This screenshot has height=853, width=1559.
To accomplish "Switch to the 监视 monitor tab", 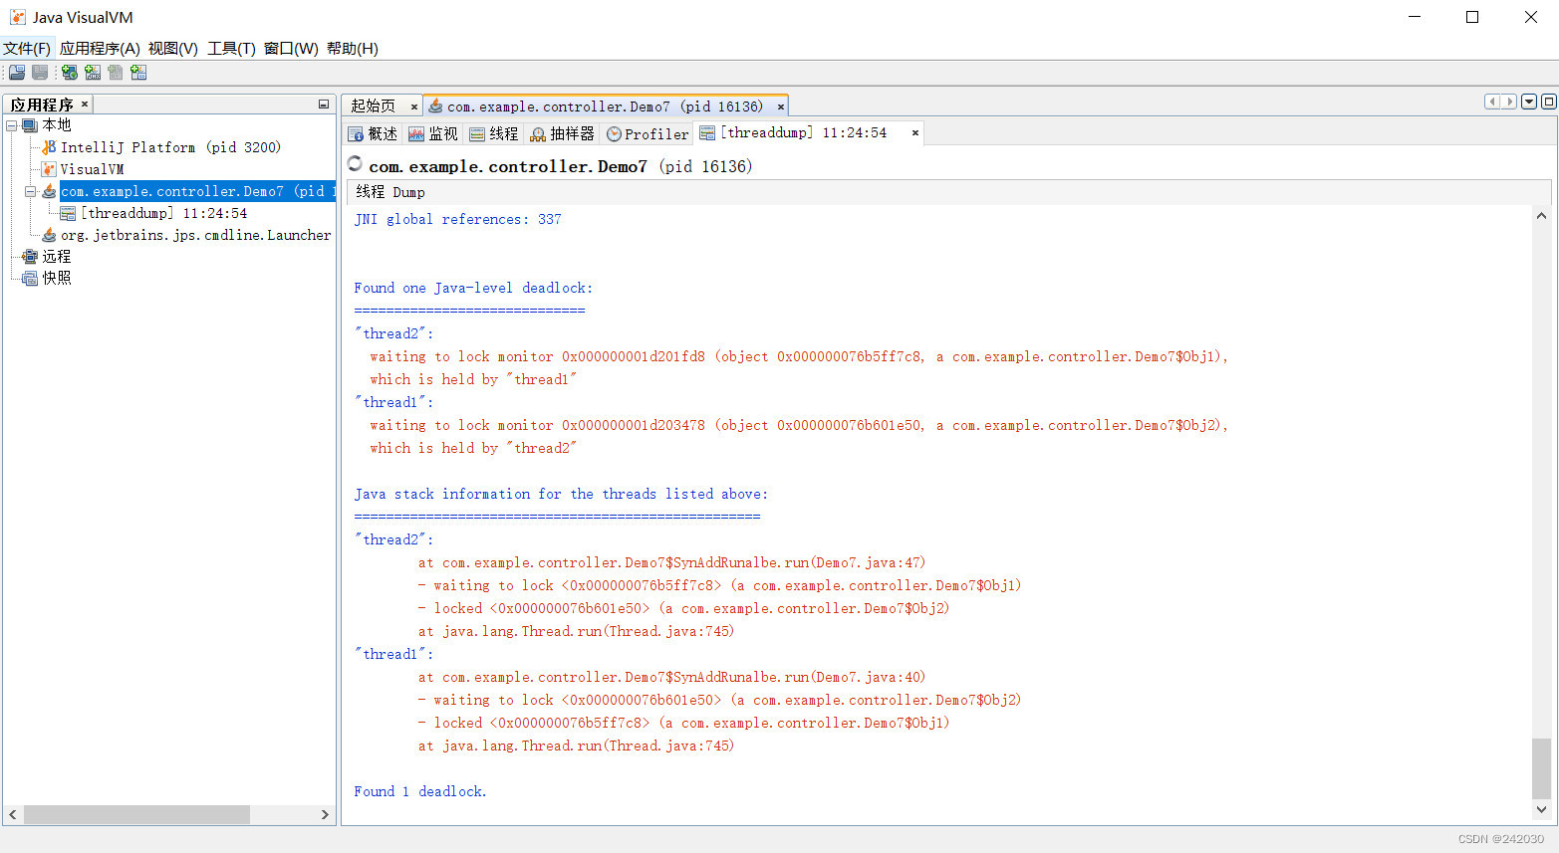I will (x=433, y=133).
